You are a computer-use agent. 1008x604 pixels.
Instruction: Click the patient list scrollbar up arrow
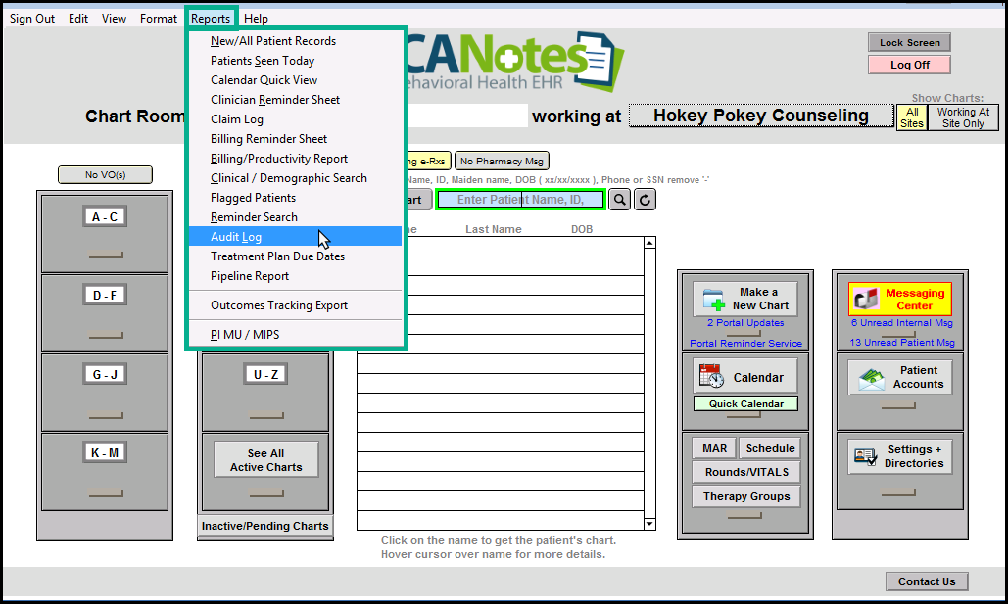(x=649, y=244)
